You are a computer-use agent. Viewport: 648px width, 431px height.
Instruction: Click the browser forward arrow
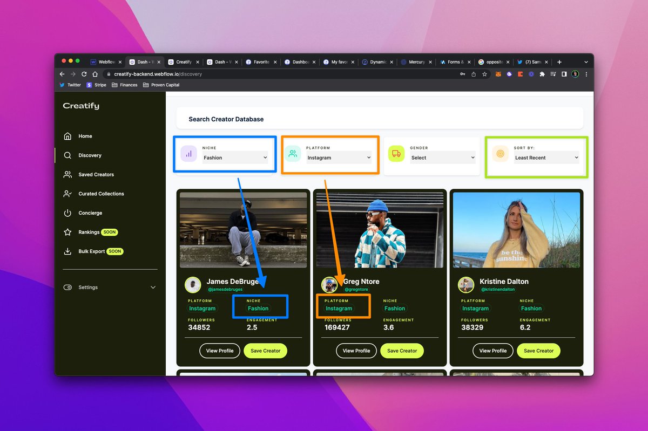tap(73, 74)
